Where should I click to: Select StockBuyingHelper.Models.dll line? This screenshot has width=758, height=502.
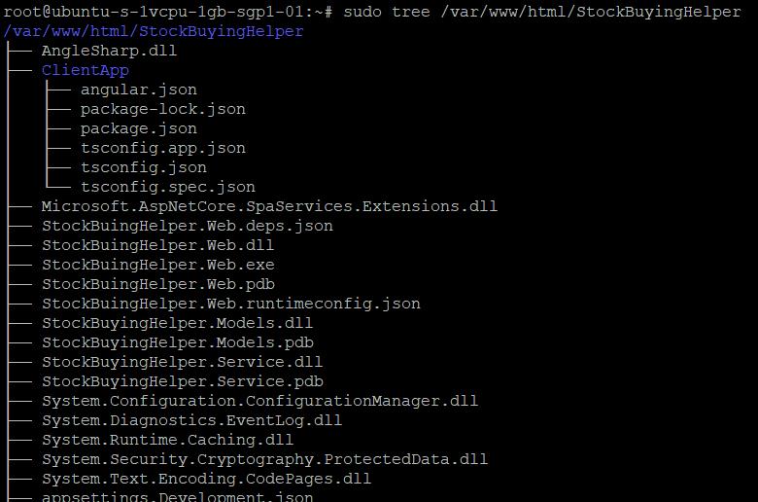pos(178,323)
